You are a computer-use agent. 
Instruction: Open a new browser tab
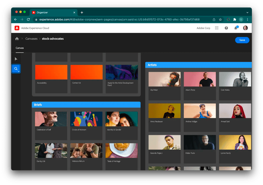82,12
